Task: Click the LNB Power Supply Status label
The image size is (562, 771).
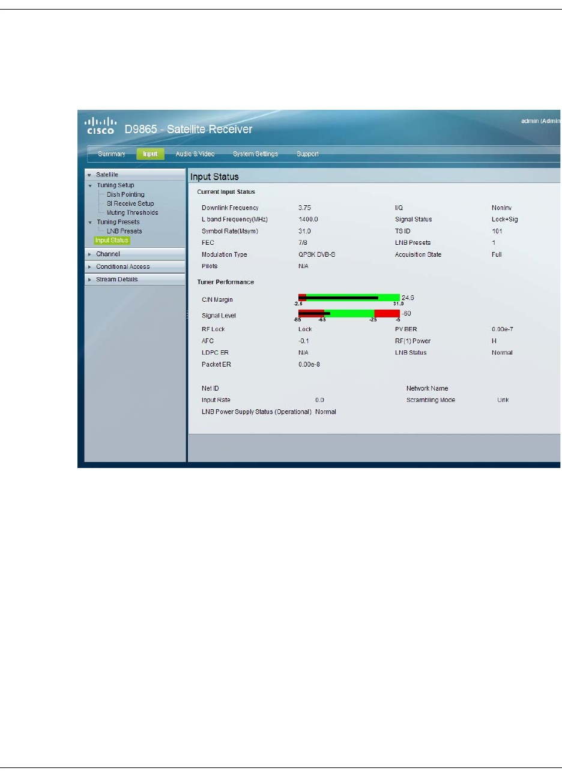Action: 257,412
